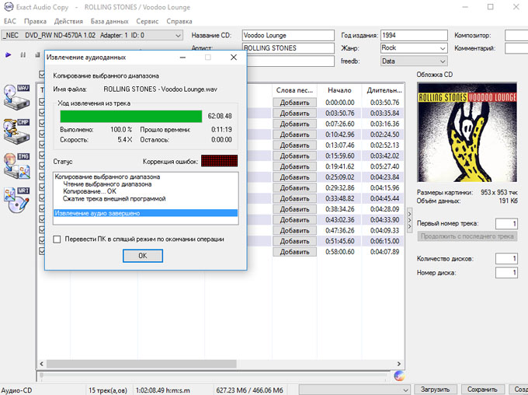The height and width of the screenshot is (395, 528).
Task: Click the green extraction progress bar
Action: tap(132, 116)
